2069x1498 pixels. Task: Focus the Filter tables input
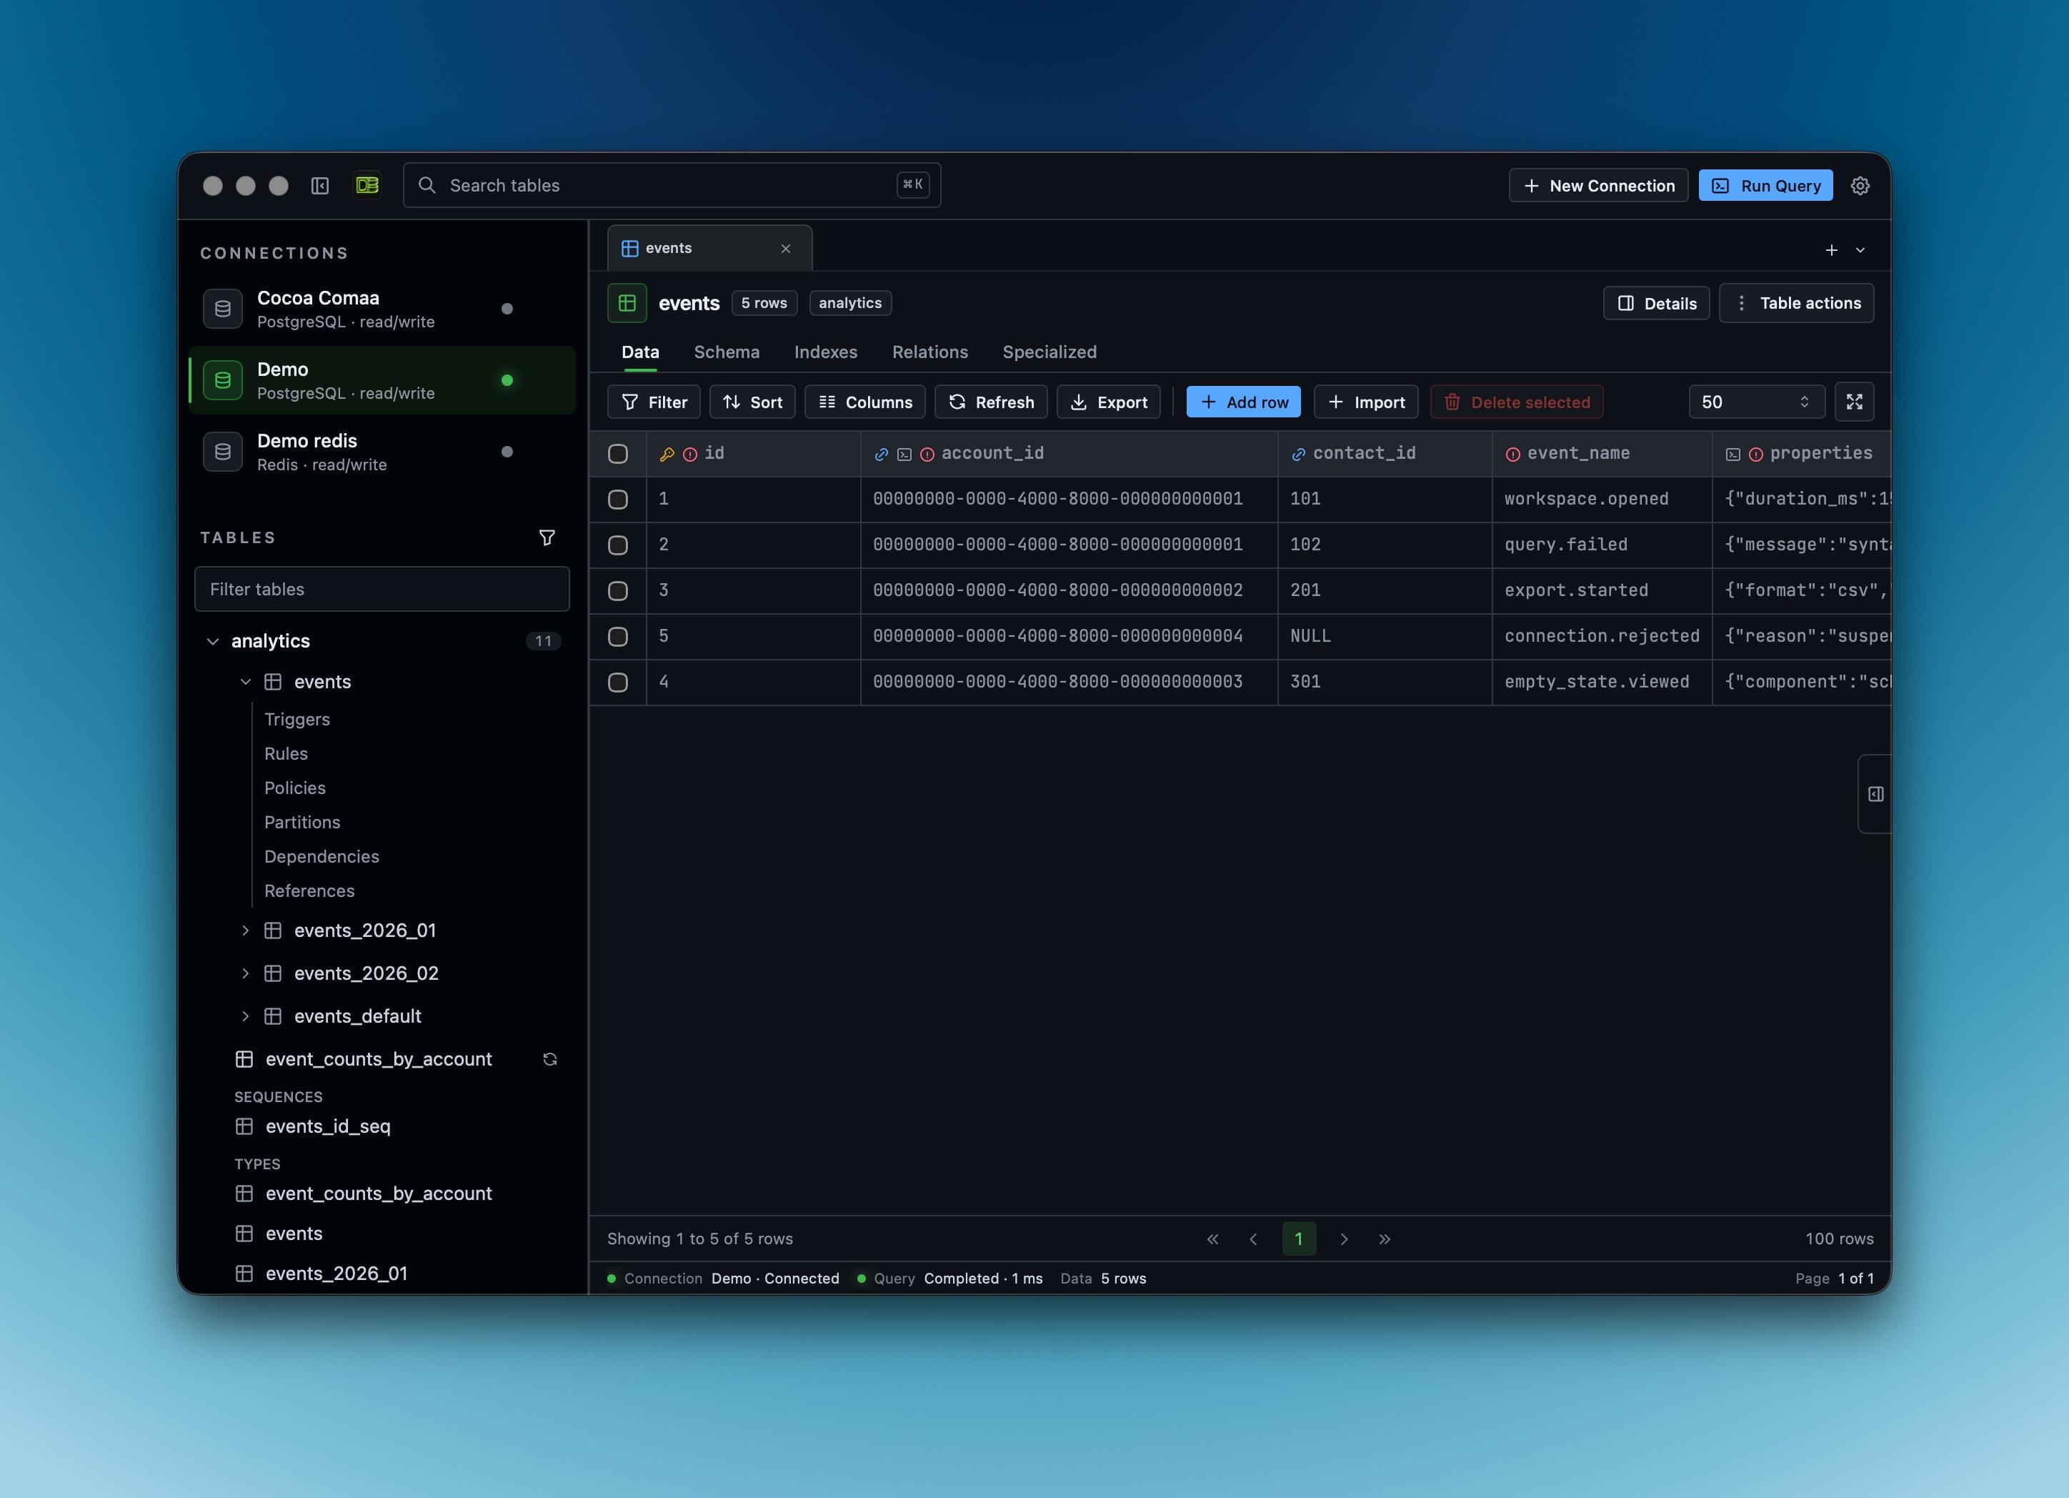pyautogui.click(x=382, y=589)
